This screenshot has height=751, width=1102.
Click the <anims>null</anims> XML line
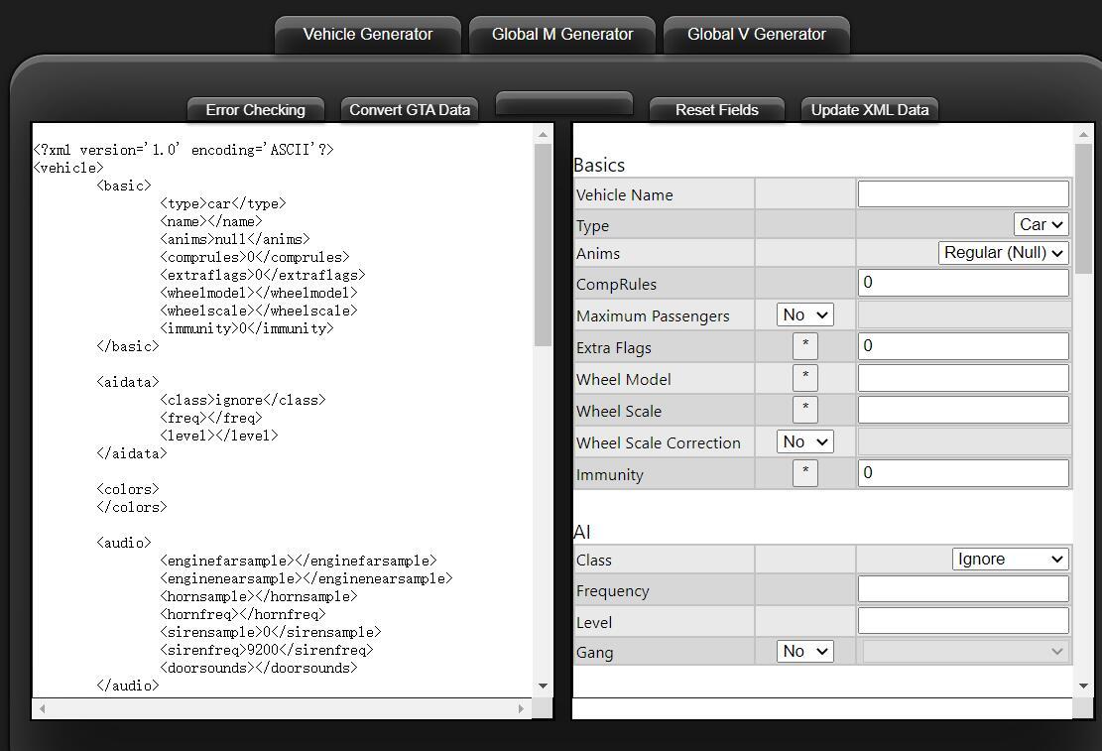click(x=235, y=239)
